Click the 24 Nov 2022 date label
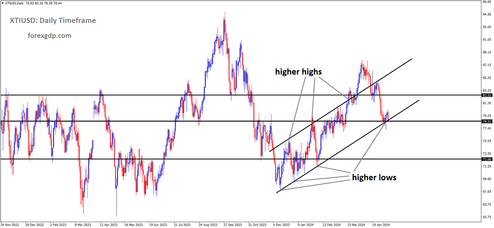This screenshot has width=494, height=228. pos(10,225)
